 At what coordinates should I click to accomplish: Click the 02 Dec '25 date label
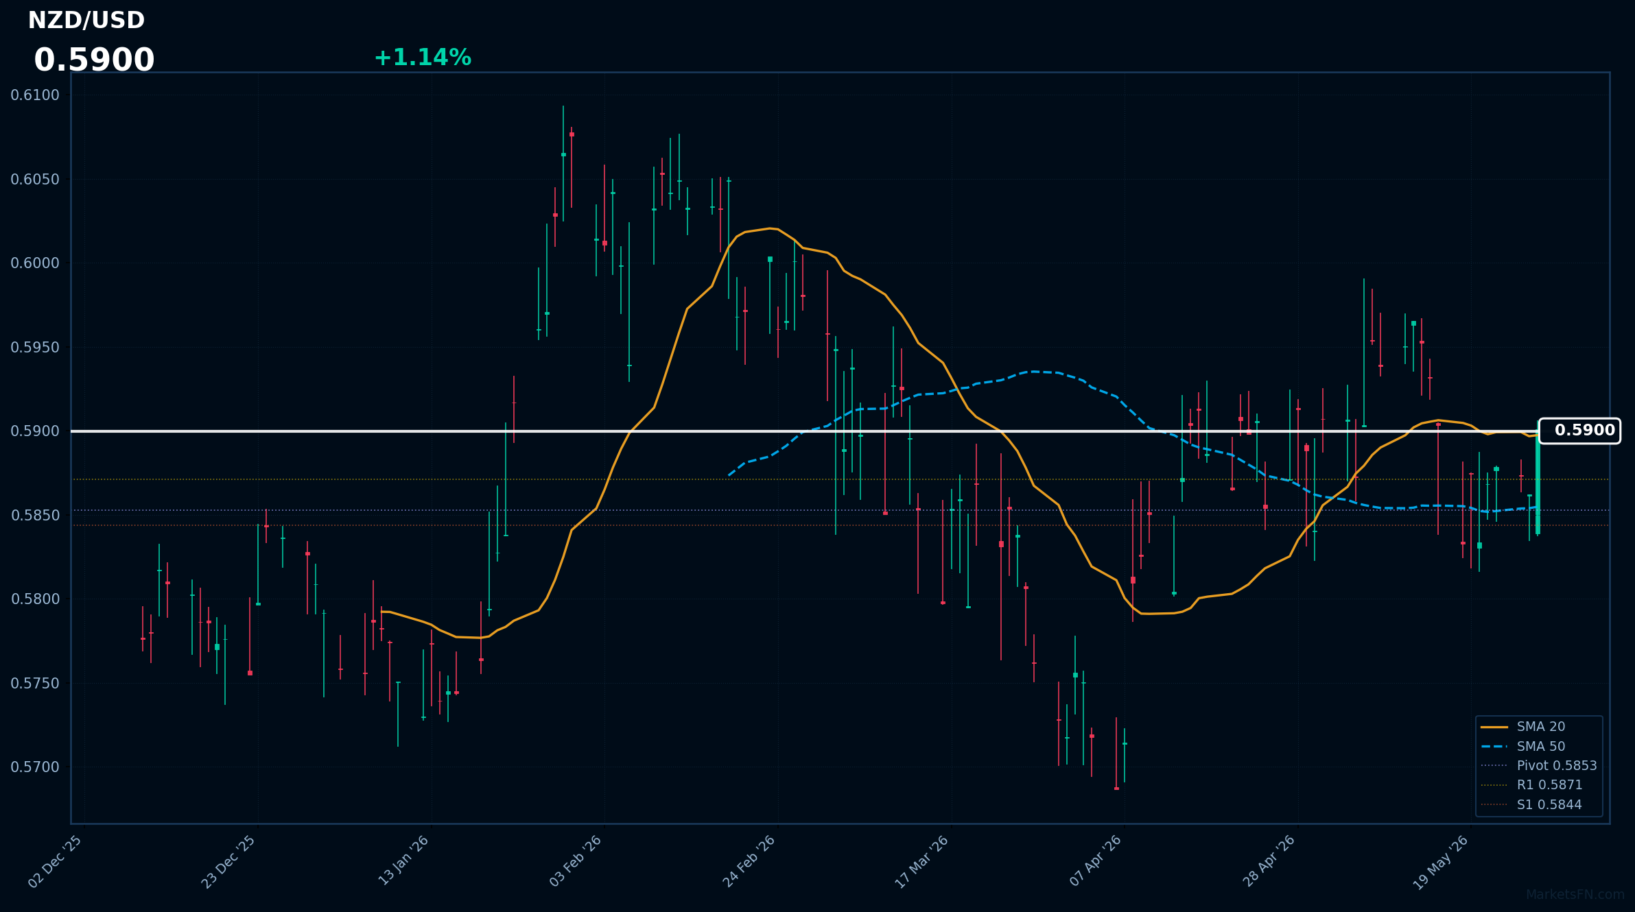point(56,861)
